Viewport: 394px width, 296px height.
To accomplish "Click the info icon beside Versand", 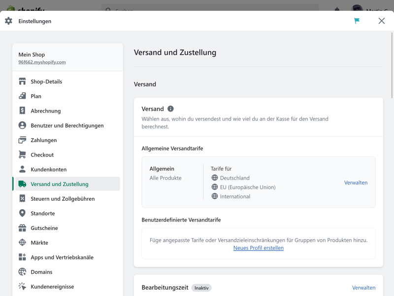I will tap(170, 109).
